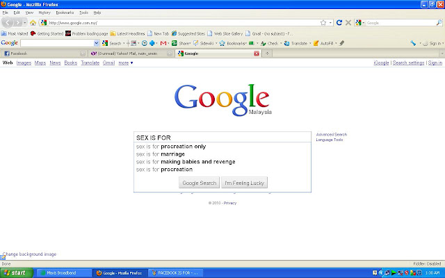Go back with the Back arrow button
This screenshot has height=278, width=445.
[x=8, y=23]
